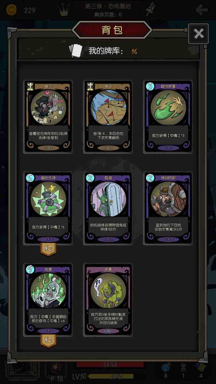Image resolution: width=216 pixels, height=384 pixels.
Task: Click the back arrow at top right
Action: [202, 10]
